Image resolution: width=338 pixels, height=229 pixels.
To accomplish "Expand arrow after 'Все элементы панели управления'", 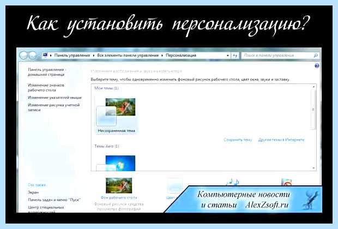I will tap(162, 56).
